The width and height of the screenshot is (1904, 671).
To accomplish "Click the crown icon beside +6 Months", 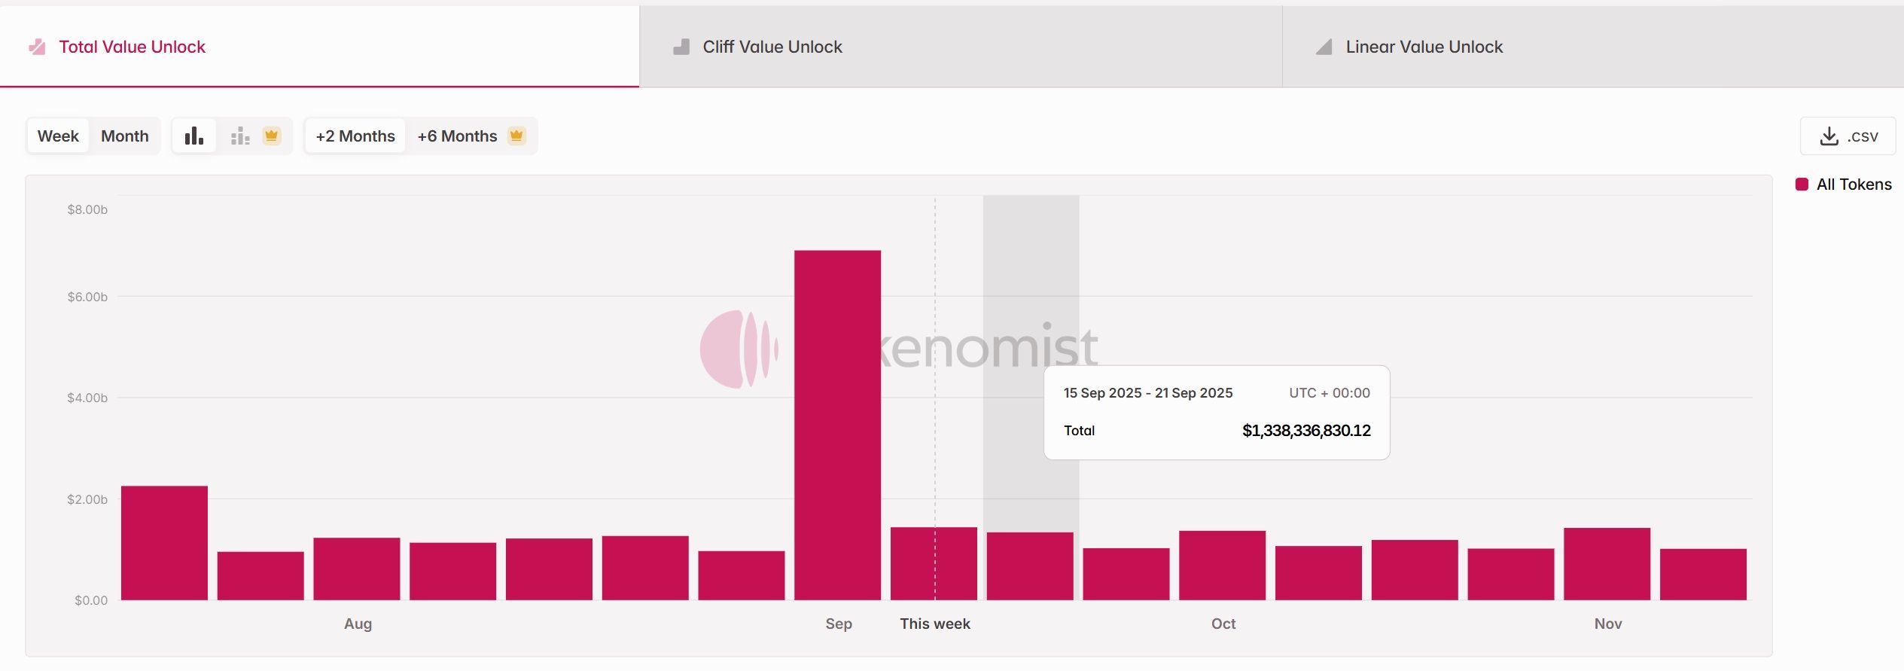I will pyautogui.click(x=516, y=136).
